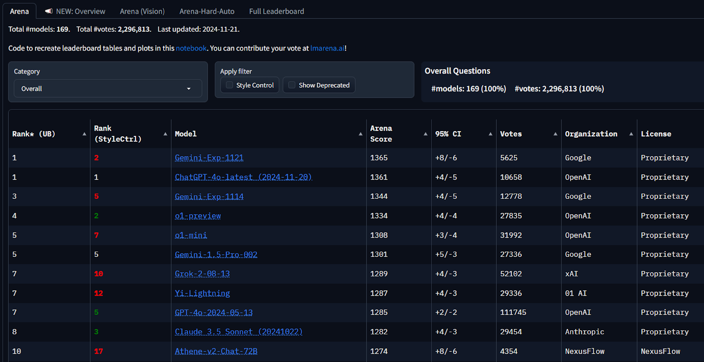This screenshot has height=362, width=704.
Task: Enable the Style Control checkbox
Action: click(x=230, y=85)
